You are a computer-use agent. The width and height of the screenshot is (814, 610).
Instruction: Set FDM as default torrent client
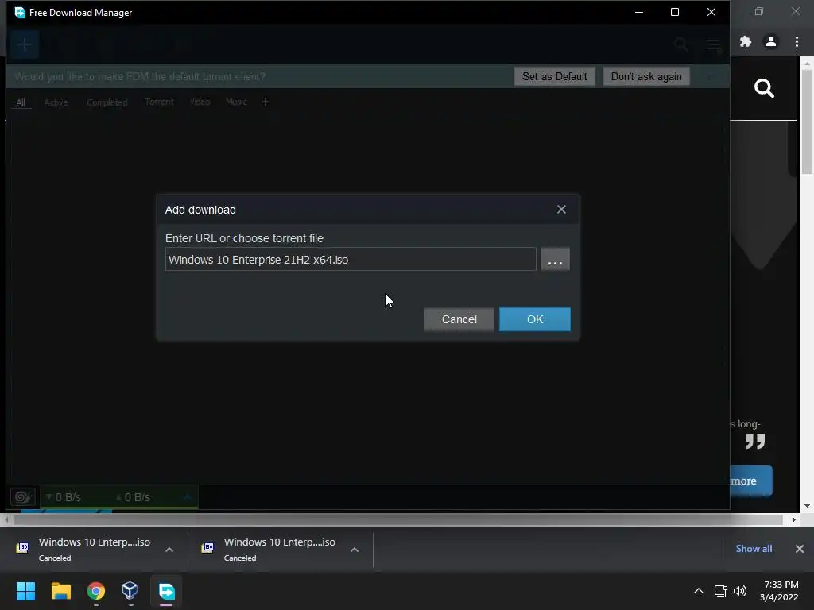(554, 76)
